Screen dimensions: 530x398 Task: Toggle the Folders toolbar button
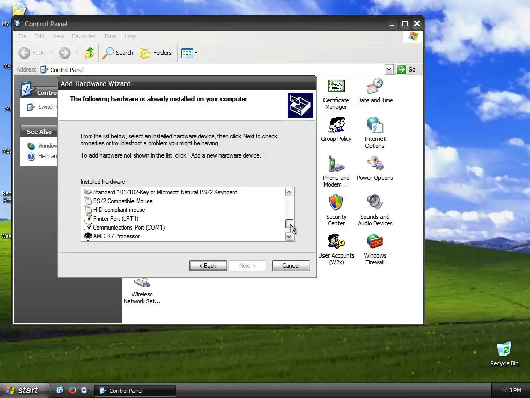click(156, 53)
